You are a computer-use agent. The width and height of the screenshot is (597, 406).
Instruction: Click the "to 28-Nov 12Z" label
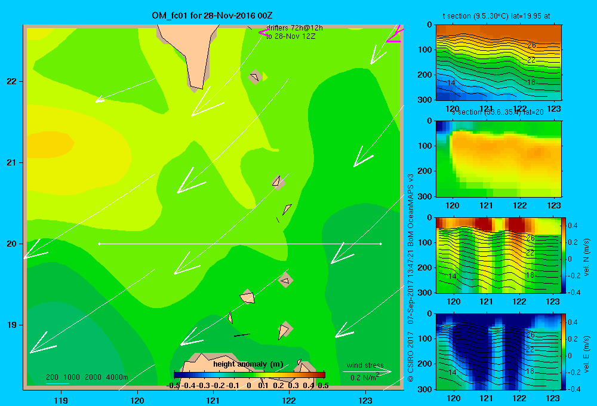[x=291, y=36]
